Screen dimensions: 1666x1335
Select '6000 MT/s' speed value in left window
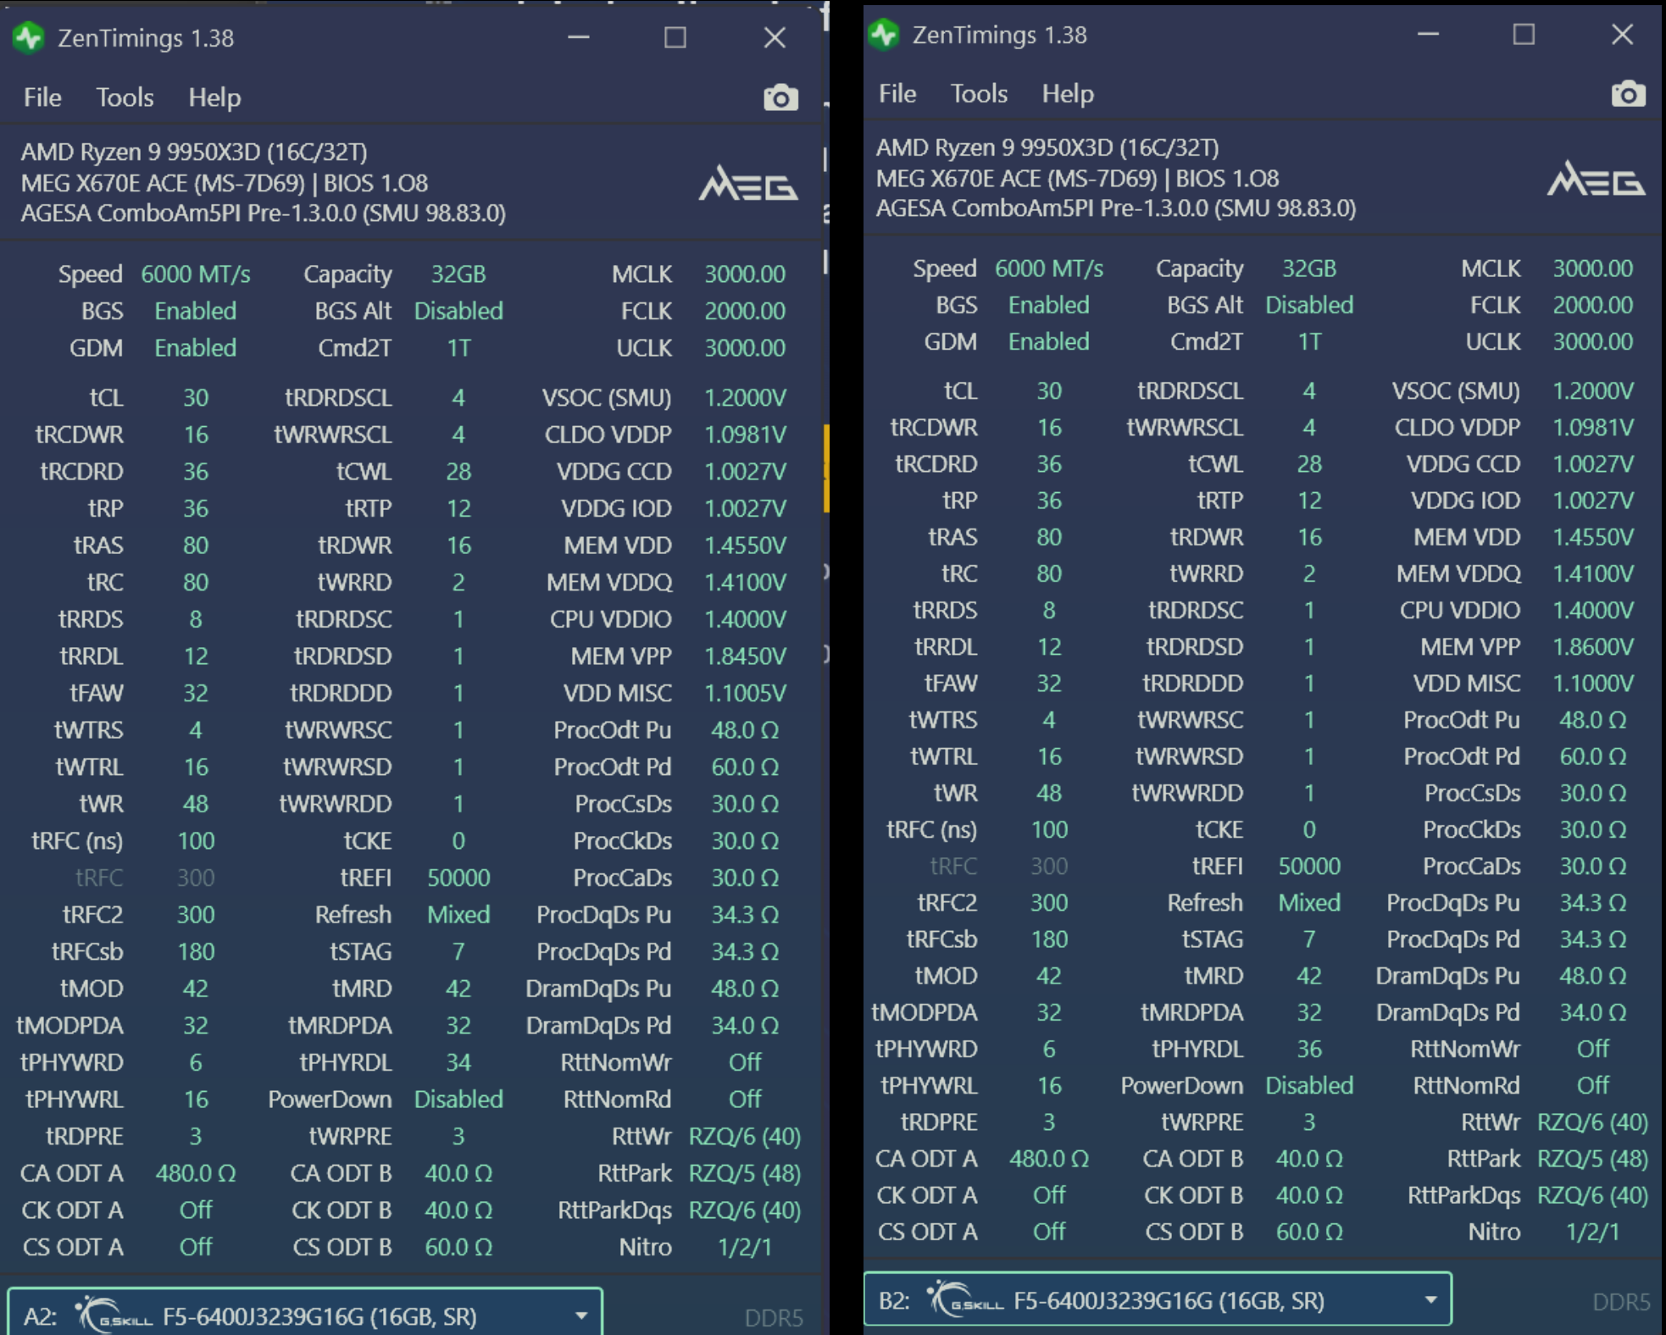(x=196, y=274)
